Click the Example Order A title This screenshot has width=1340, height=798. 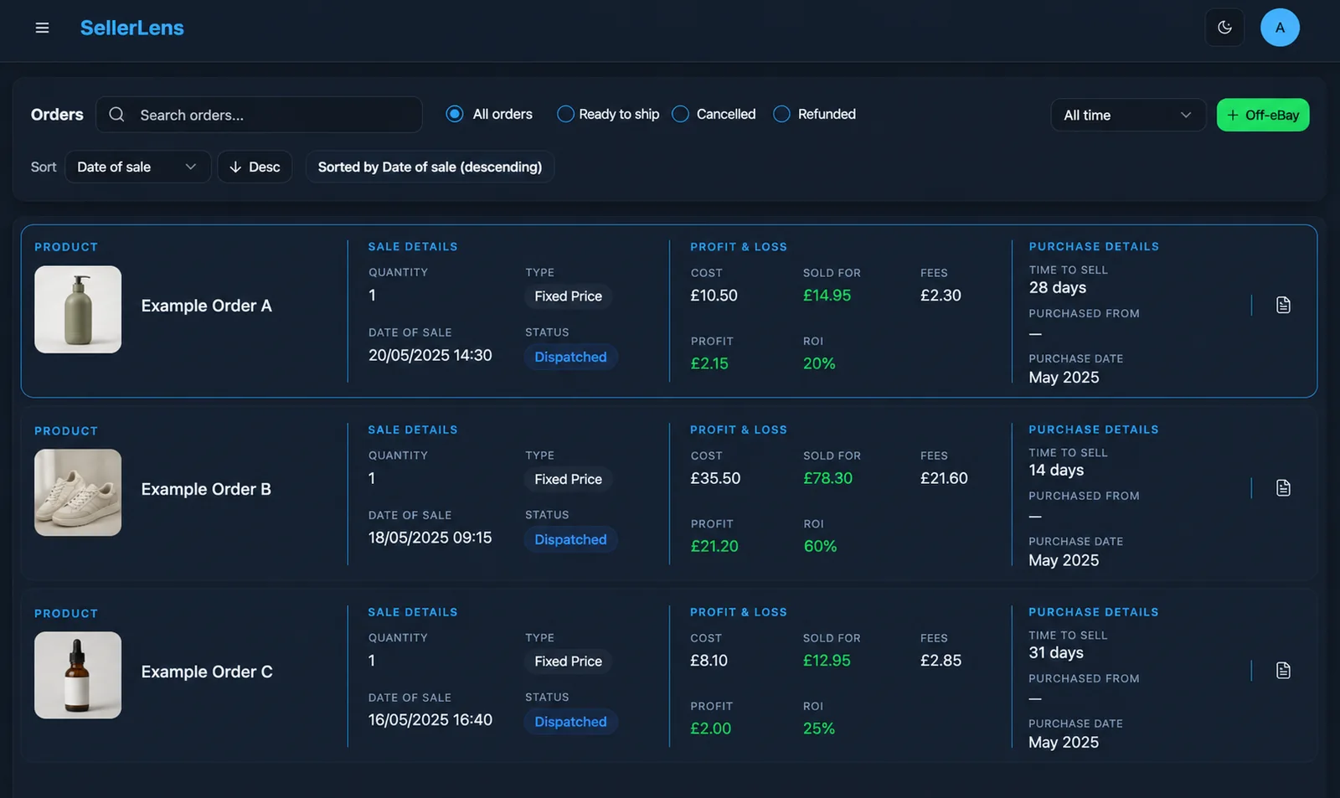[x=207, y=306]
